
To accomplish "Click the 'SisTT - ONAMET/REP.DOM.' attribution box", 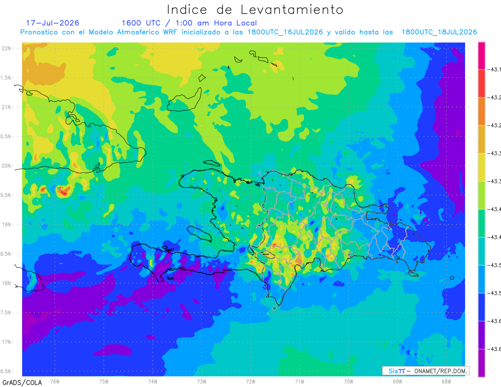I will (x=426, y=371).
